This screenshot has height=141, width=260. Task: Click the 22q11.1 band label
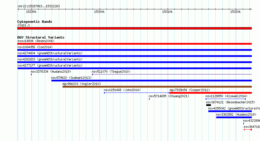click(24, 25)
